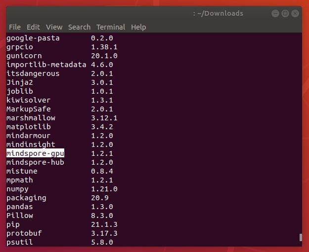Click version 20.1.0 of gunicorn
309x252 pixels.
click(104, 56)
